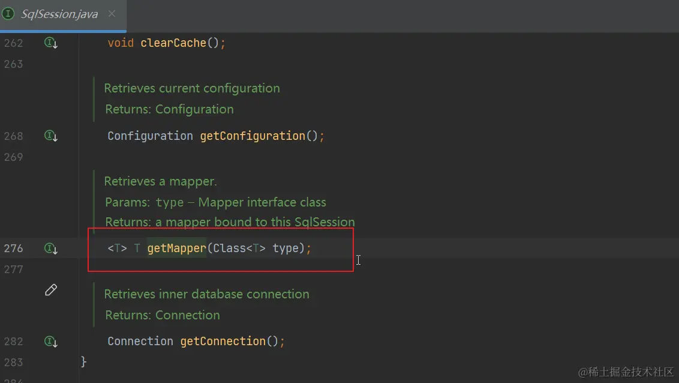Click the 'type' parameter name in getMapper

pyautogui.click(x=286, y=249)
